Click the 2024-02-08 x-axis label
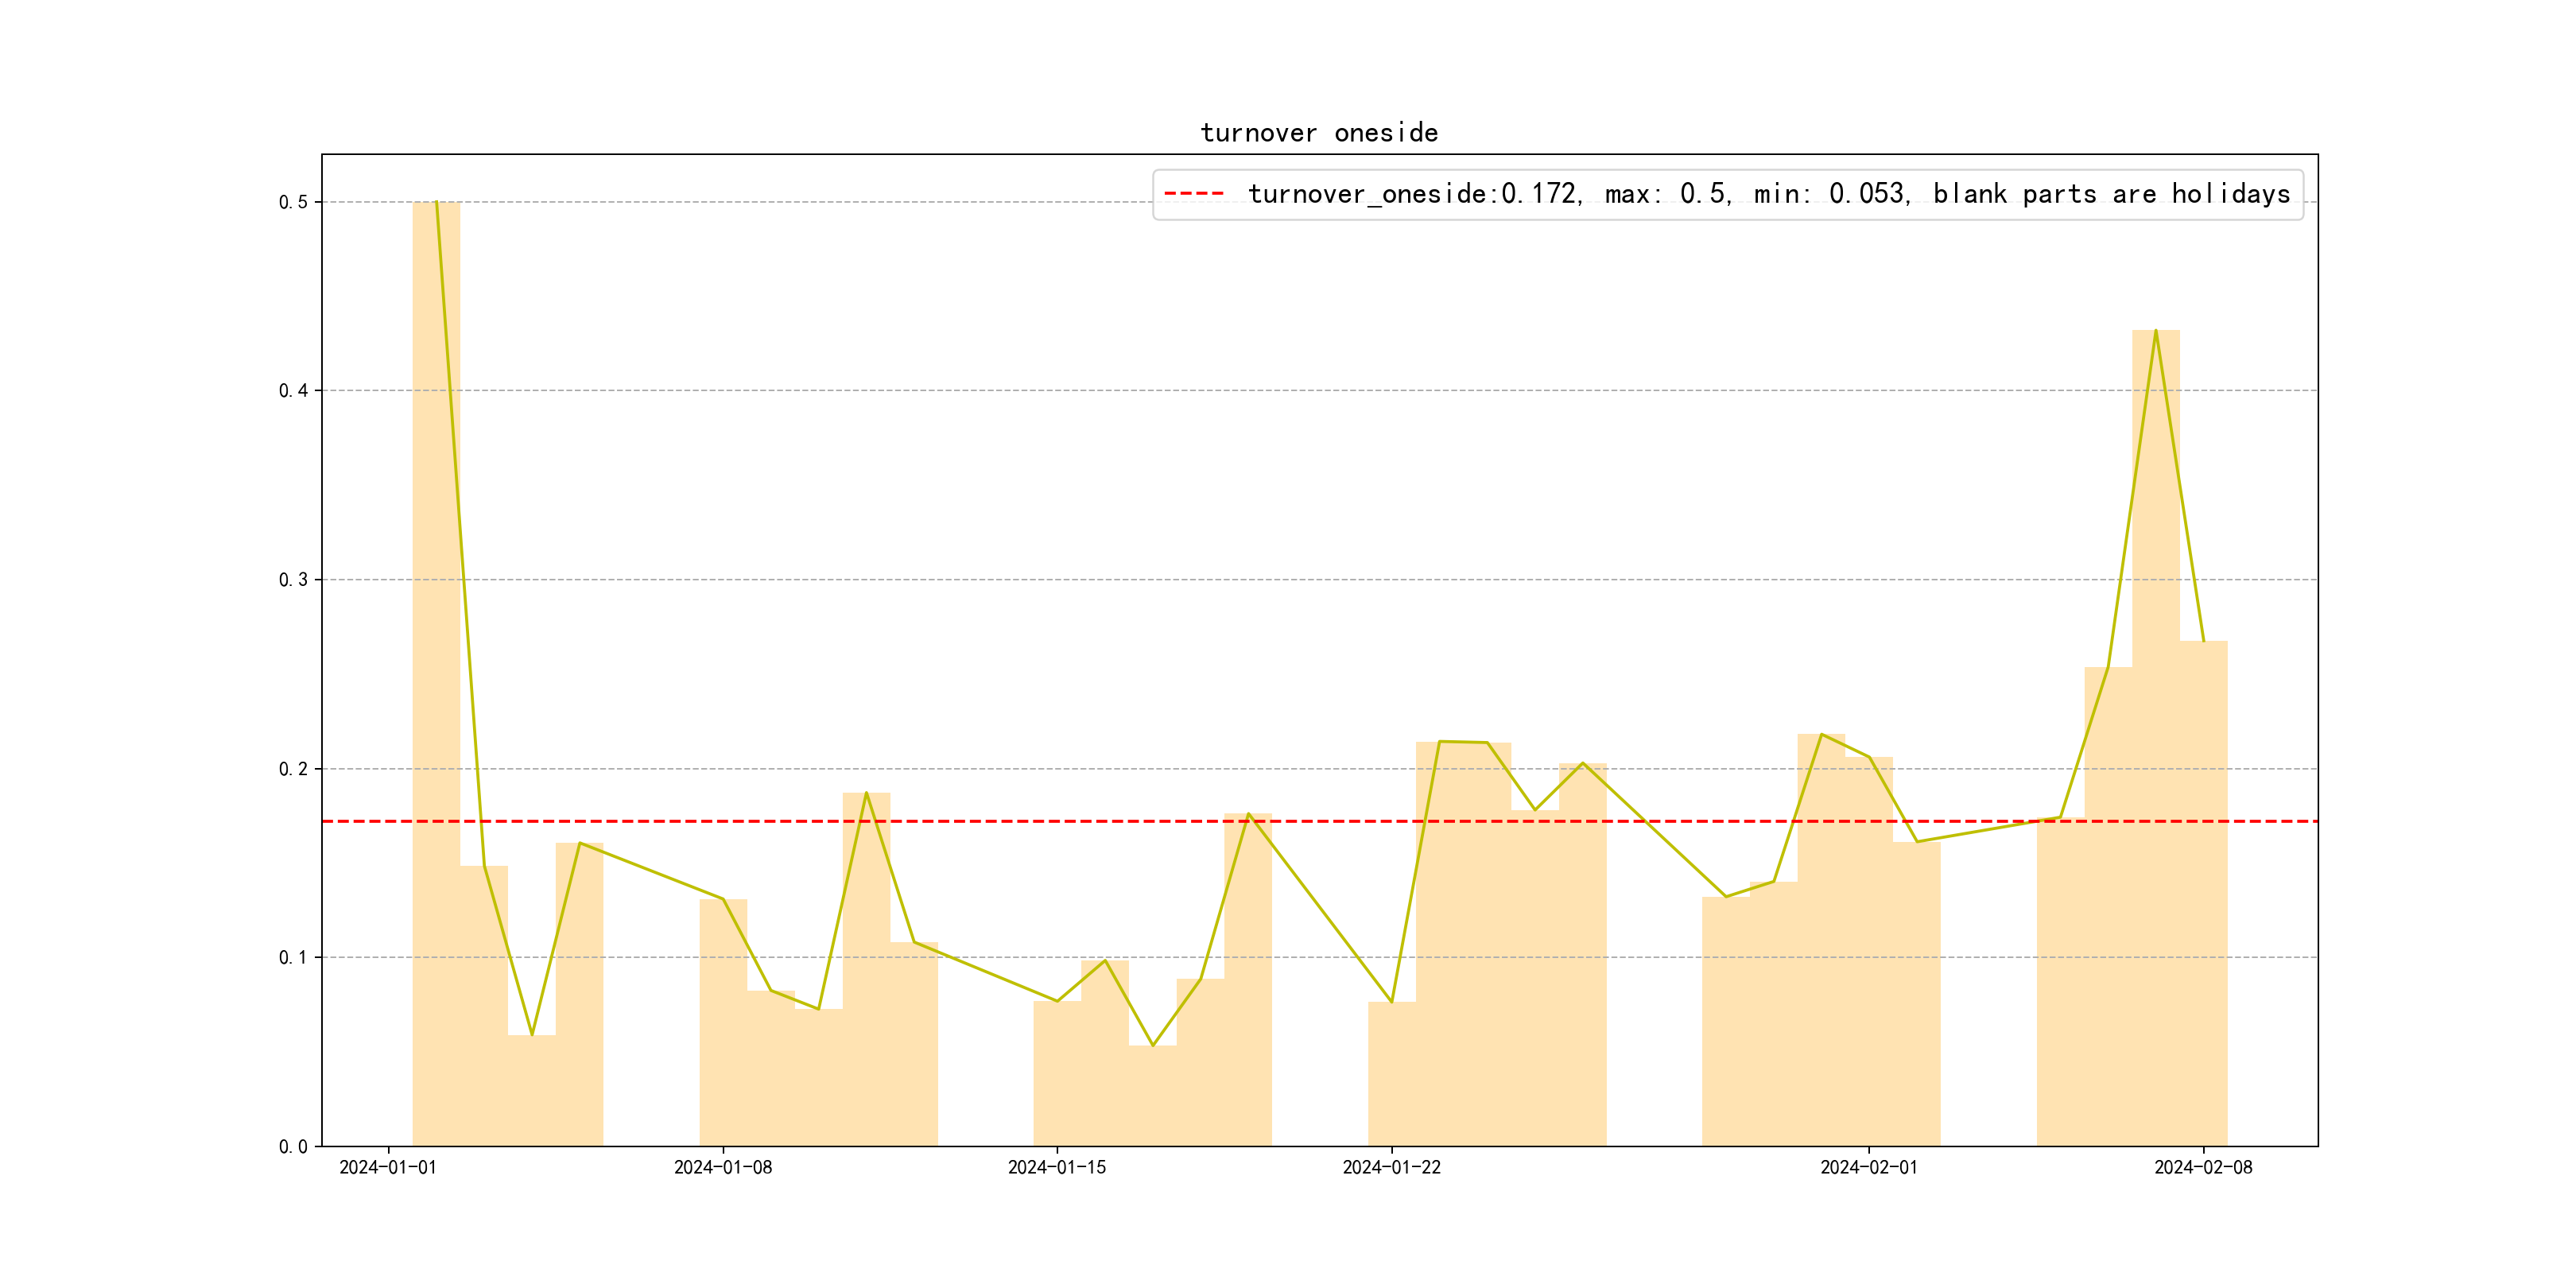Viewport: 2576px width, 1288px height. point(2203,1168)
